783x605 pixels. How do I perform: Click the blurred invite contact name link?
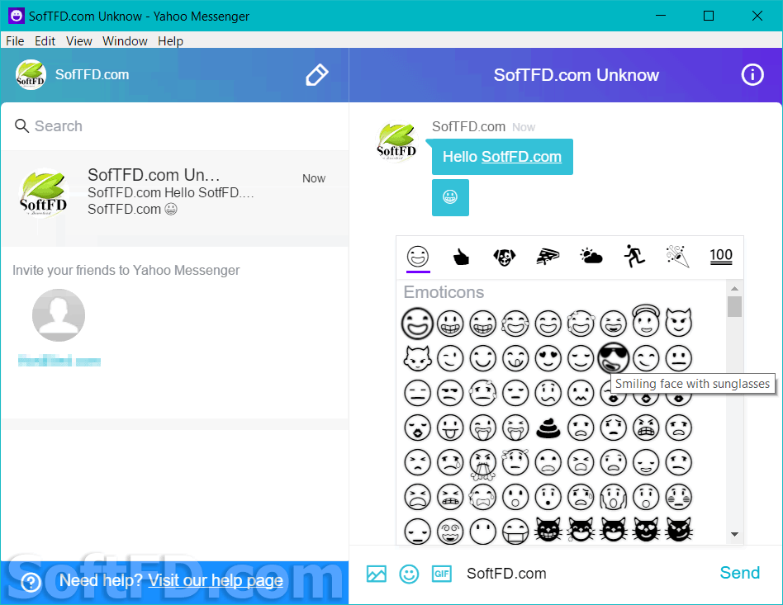pyautogui.click(x=59, y=361)
